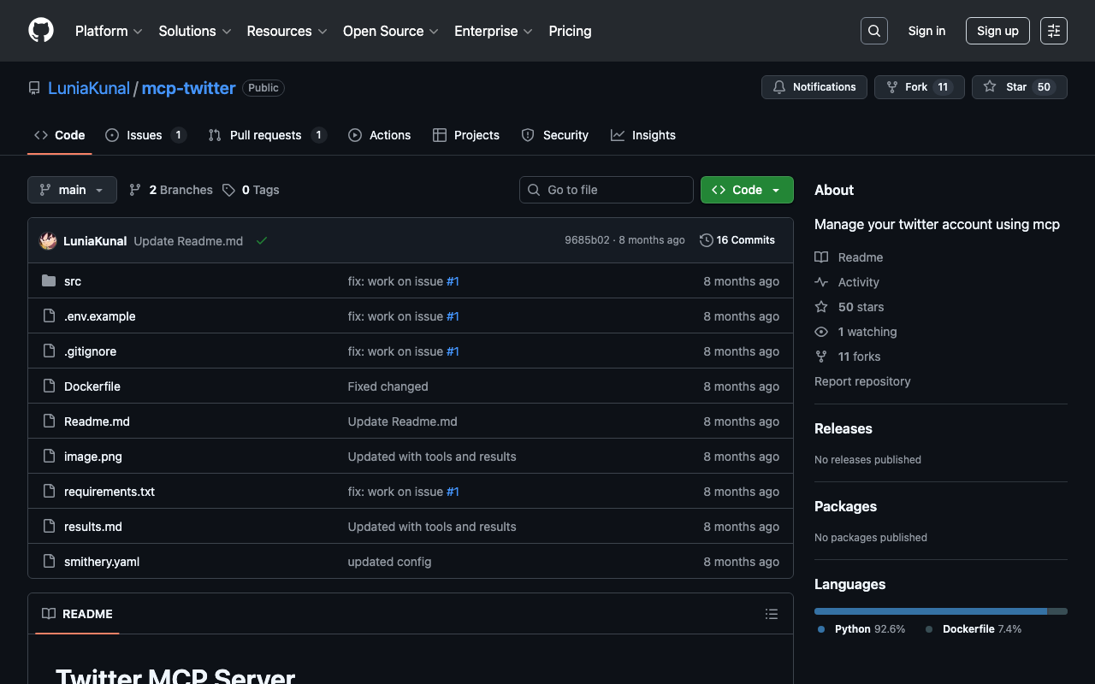Click LuniaKunal's avatar in commit row
Screen dimensions: 1095x684
coord(48,241)
